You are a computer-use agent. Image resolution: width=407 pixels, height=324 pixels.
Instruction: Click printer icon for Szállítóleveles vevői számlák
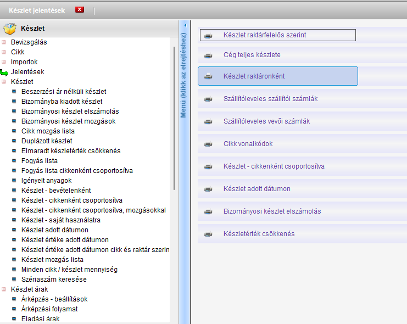pyautogui.click(x=208, y=122)
